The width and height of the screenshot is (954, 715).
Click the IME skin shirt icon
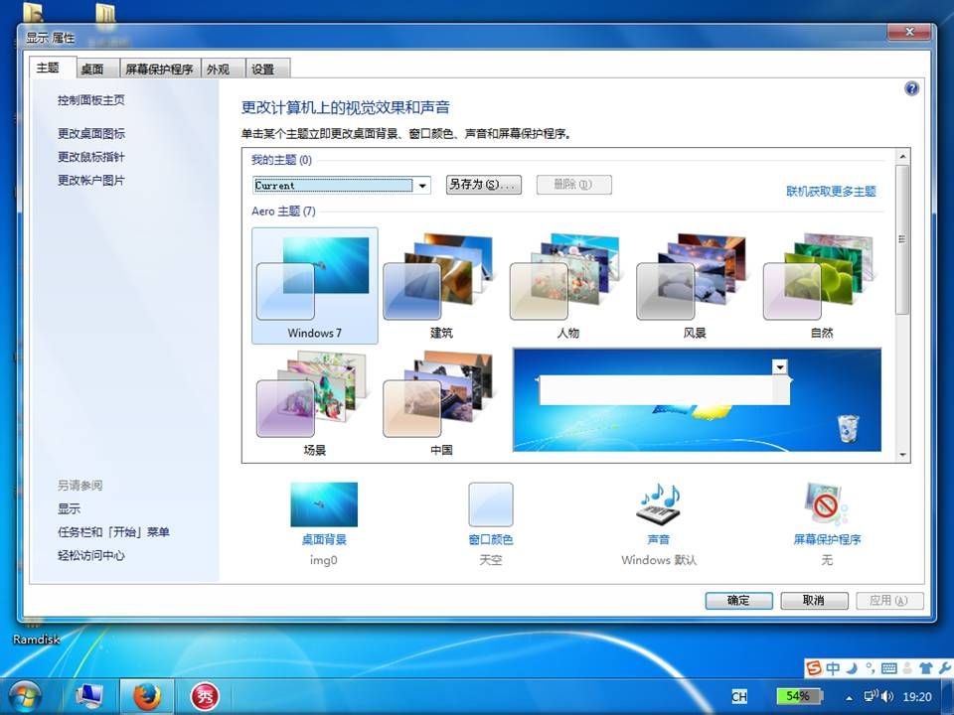click(x=926, y=668)
